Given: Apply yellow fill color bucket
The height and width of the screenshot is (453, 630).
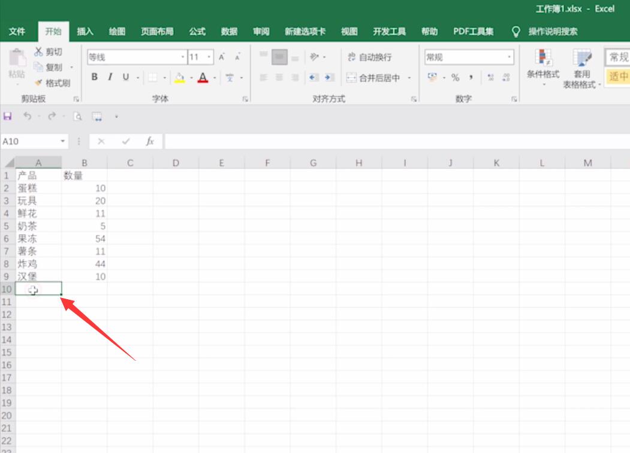Looking at the screenshot, I should pos(180,77).
